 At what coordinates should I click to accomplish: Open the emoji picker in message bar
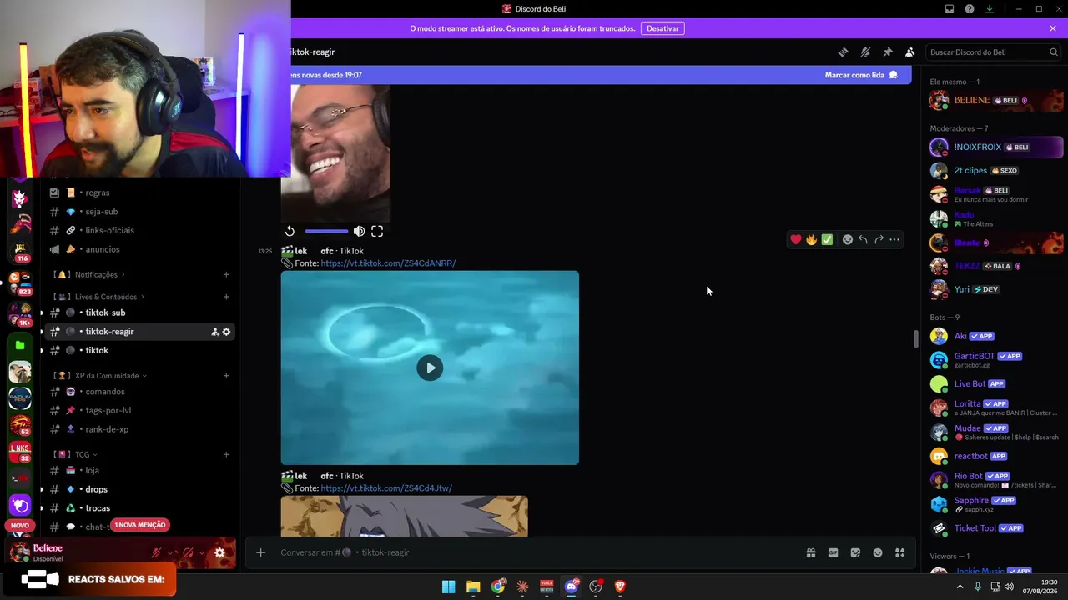click(878, 552)
